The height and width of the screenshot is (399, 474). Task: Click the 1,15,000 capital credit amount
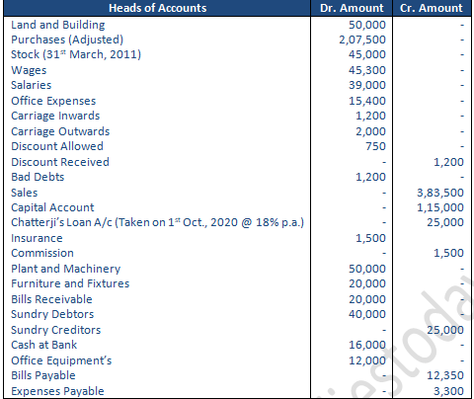[x=440, y=207]
